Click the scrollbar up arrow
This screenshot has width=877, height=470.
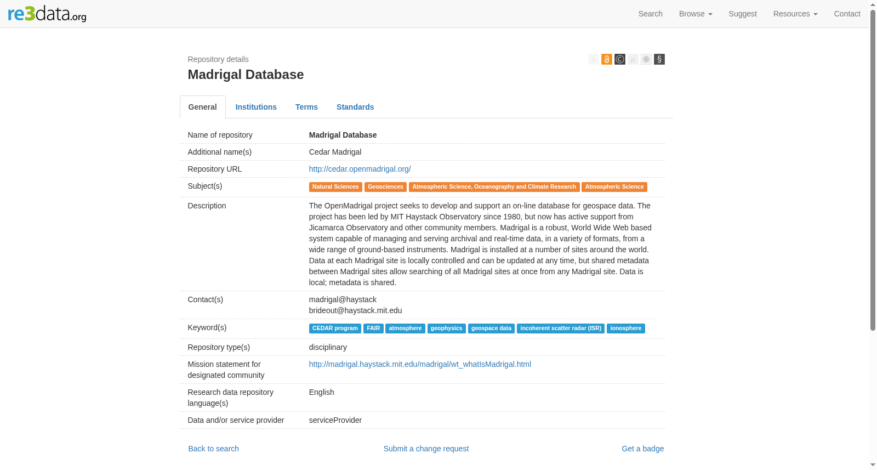[x=873, y=4]
